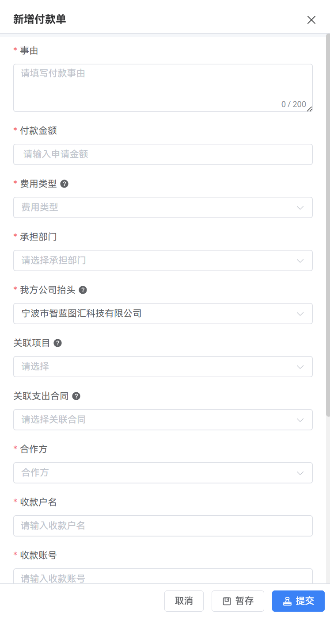
Task: Click the vertical scrollbar of the form
Action: click(x=327, y=221)
